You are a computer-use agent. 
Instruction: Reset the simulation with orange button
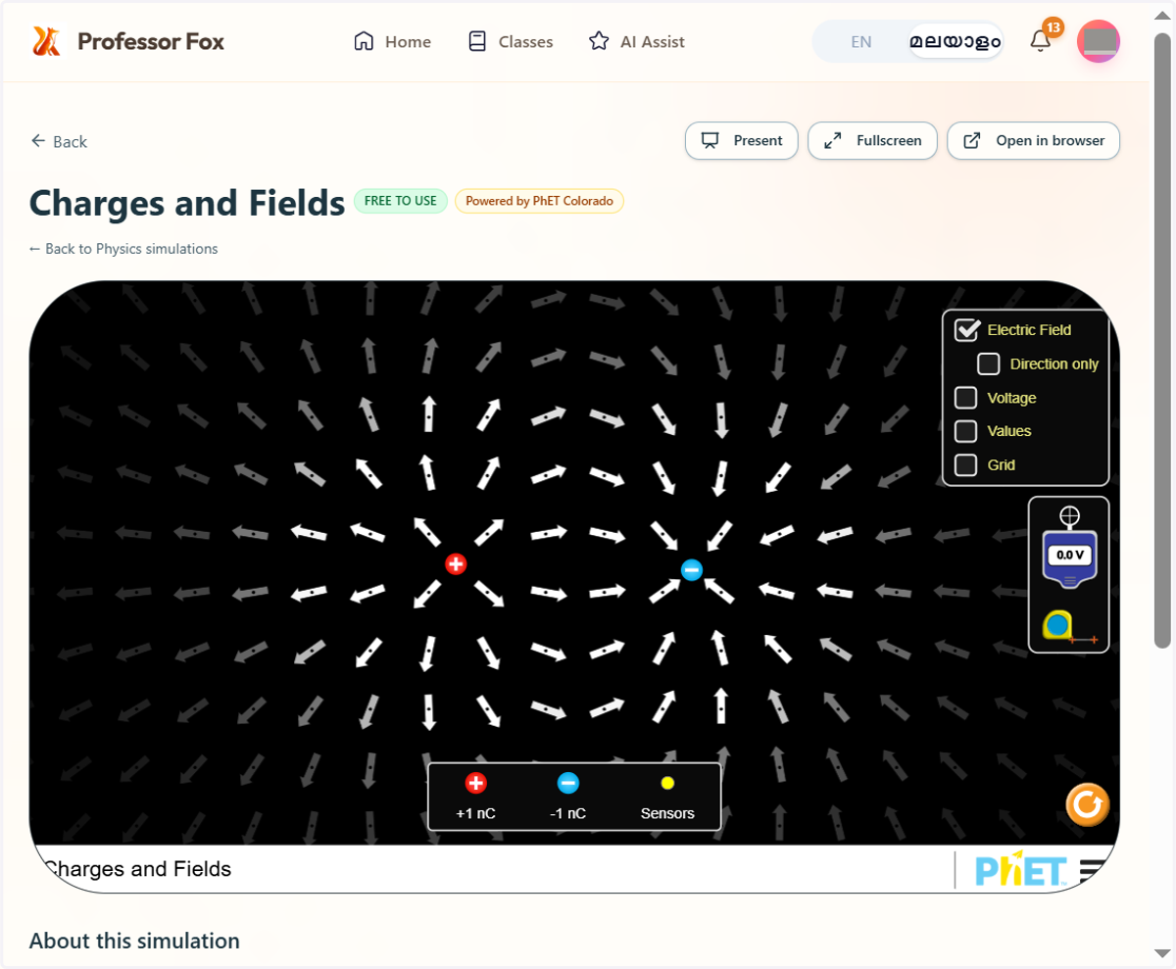coord(1088,804)
